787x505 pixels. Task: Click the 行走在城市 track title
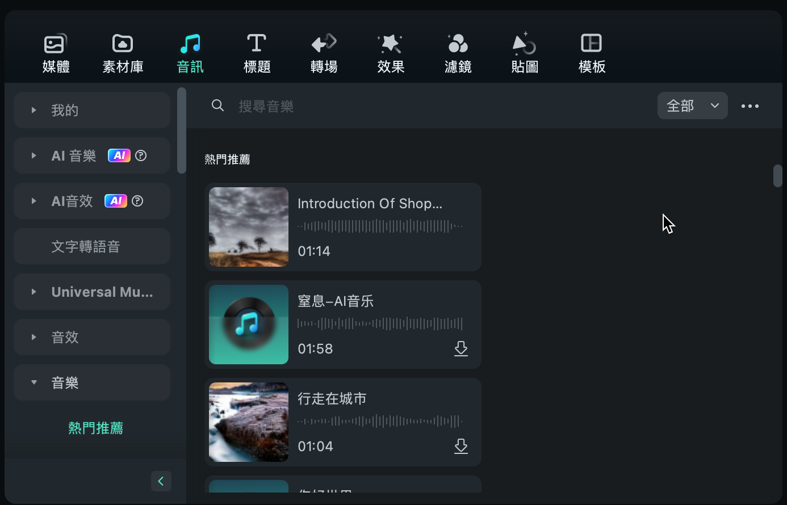[332, 398]
